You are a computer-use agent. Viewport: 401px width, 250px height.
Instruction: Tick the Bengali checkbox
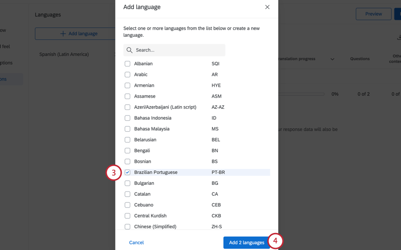point(127,151)
